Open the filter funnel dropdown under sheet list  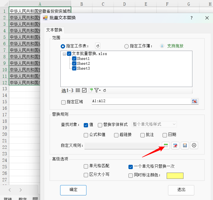pyautogui.click(x=97, y=90)
